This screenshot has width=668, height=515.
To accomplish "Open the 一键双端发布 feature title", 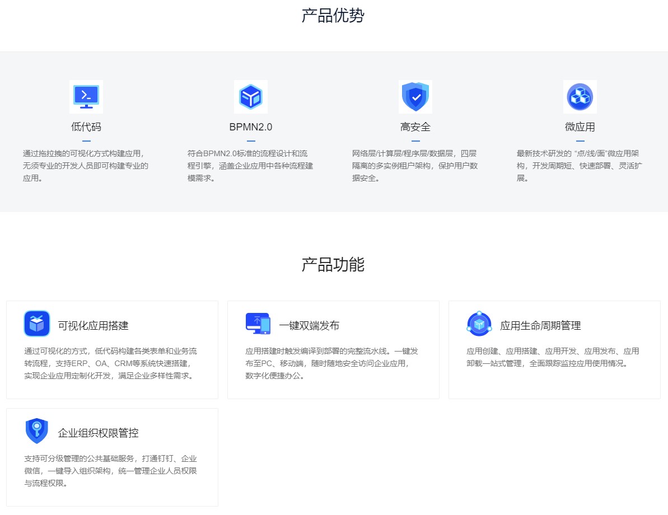I will (x=309, y=326).
